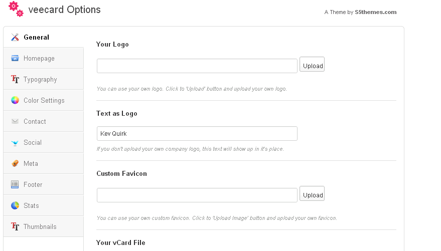Screen dimensions: 441x251
Task: Select the Footer options tab
Action: point(33,184)
